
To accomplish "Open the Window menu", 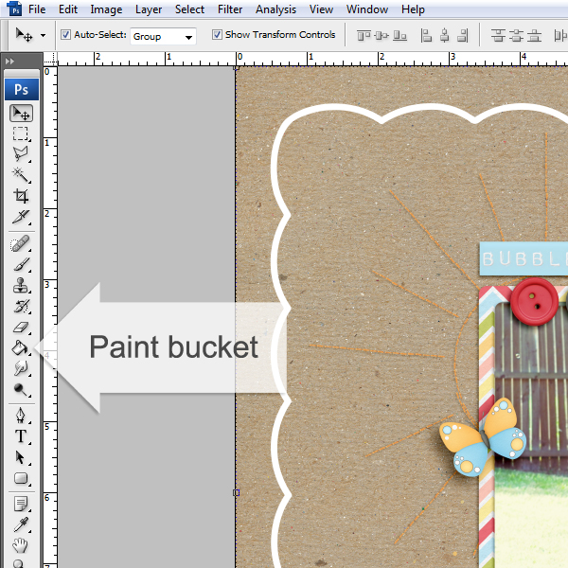I will (x=367, y=9).
